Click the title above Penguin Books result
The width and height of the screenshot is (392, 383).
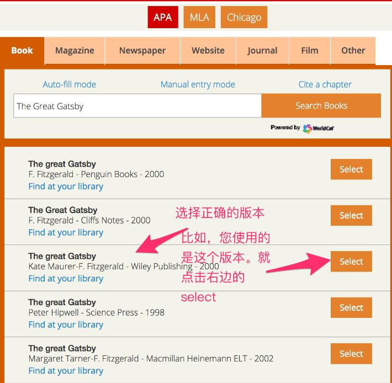[62, 164]
